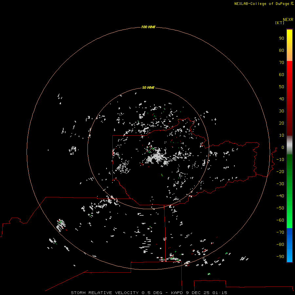Click the -10 value on the velocity scale

click(x=280, y=160)
